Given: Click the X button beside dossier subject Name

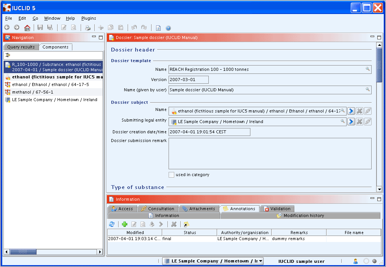Looking at the screenshot, I should (359, 111).
